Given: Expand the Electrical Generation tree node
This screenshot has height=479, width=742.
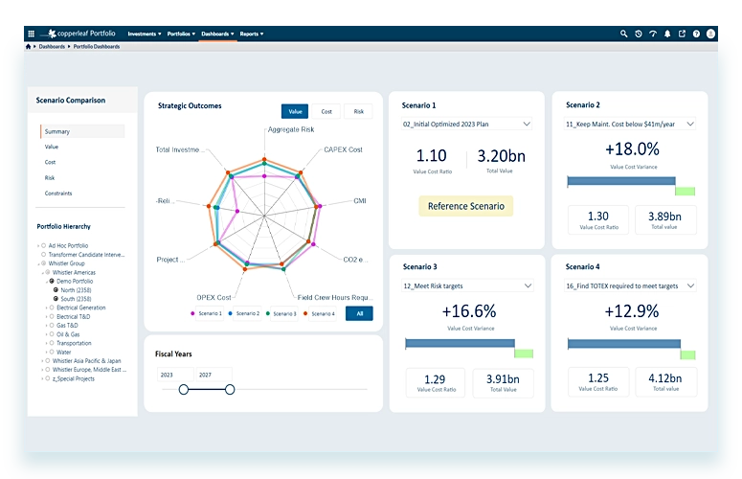Looking at the screenshot, I should [x=46, y=308].
